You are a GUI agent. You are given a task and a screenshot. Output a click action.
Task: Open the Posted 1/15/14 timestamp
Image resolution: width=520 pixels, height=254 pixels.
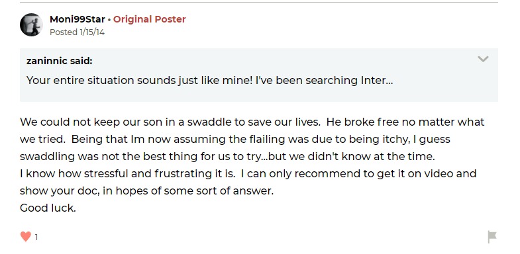77,32
